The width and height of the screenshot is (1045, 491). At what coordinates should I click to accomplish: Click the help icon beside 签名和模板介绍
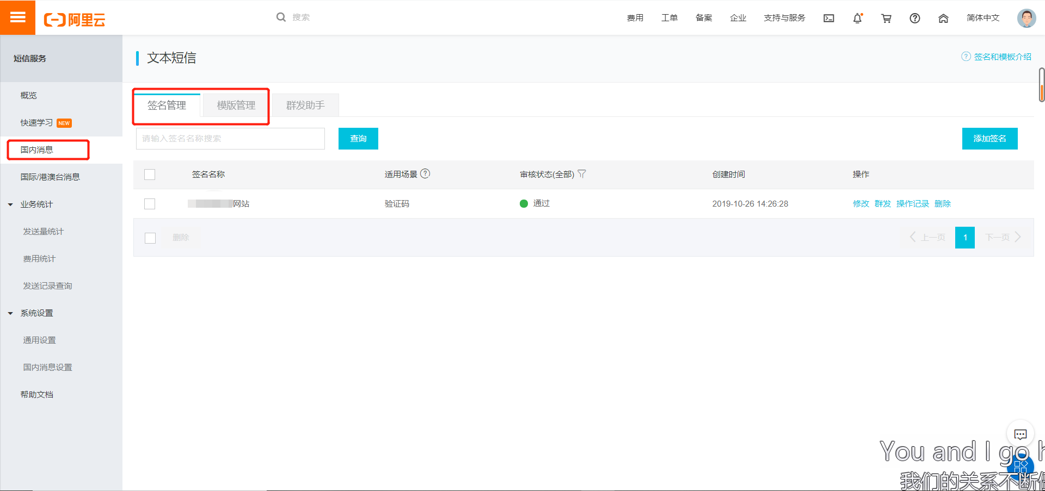(x=966, y=57)
